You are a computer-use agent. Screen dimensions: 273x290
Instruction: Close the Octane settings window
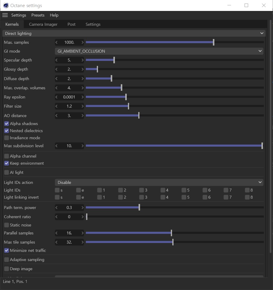pyautogui.click(x=264, y=5)
